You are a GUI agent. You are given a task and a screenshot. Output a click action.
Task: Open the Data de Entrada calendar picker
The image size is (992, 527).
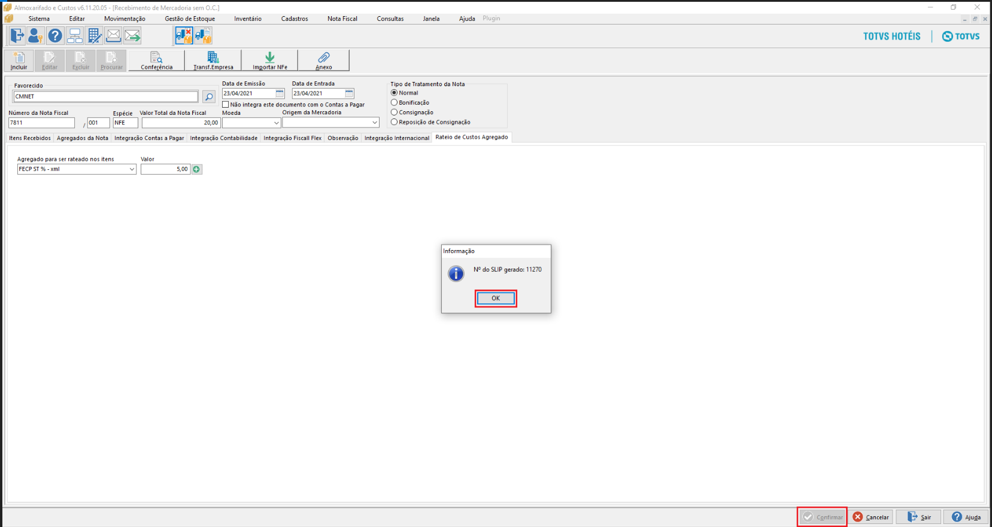click(x=349, y=93)
